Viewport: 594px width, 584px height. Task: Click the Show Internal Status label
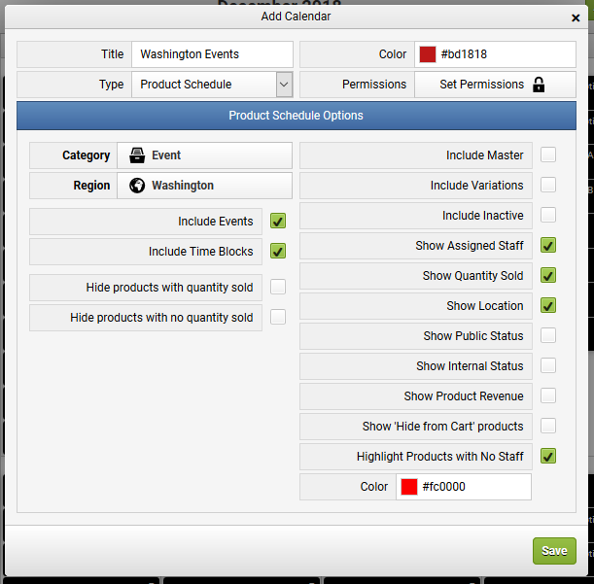[x=470, y=366]
